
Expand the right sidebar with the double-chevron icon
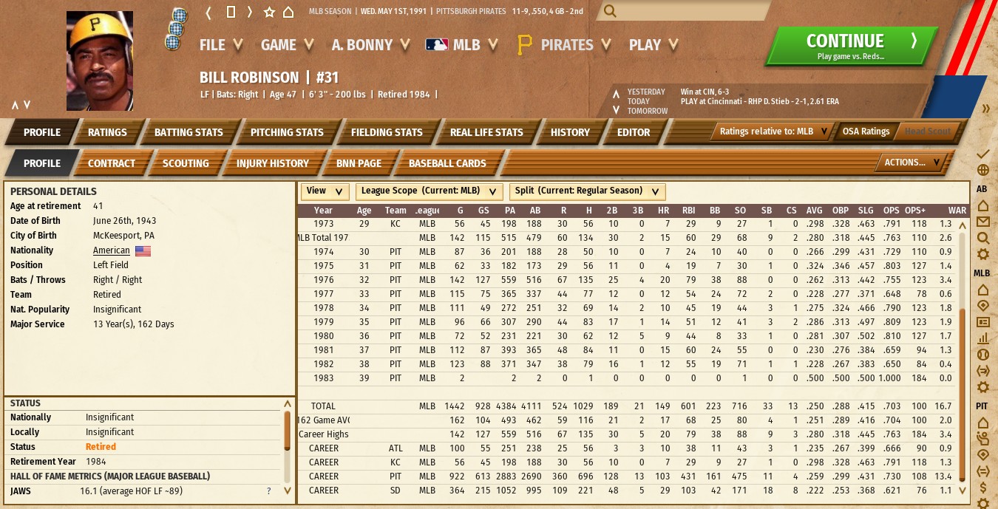[x=985, y=109]
